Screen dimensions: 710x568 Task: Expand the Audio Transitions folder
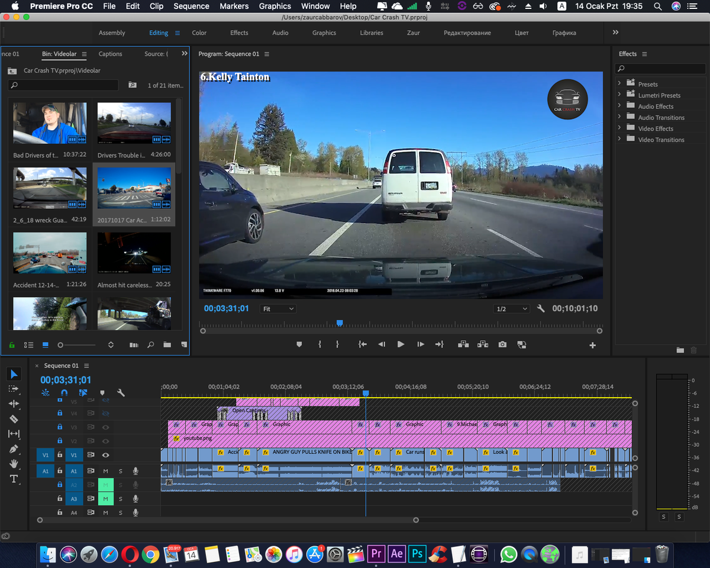tap(619, 117)
